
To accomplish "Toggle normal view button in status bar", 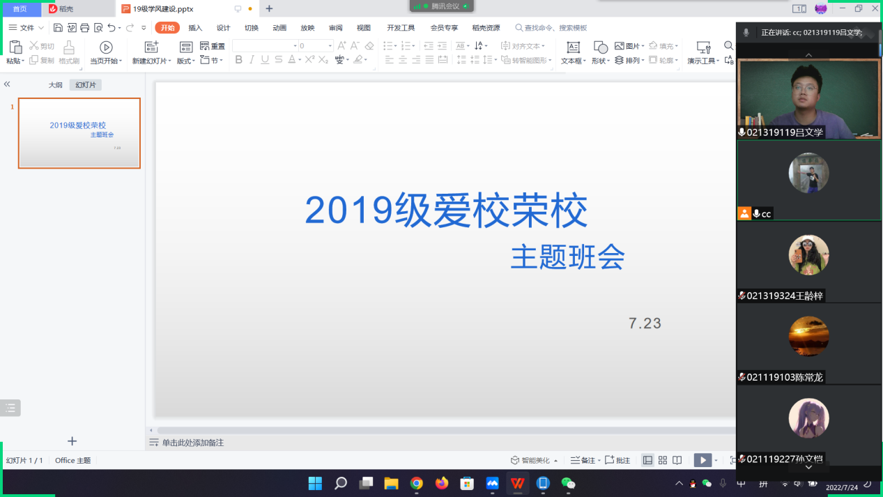I will (x=647, y=460).
